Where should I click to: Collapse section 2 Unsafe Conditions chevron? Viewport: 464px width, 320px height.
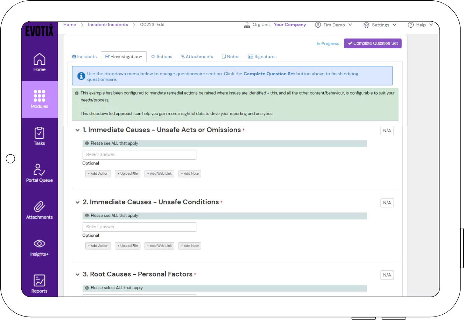click(x=77, y=202)
